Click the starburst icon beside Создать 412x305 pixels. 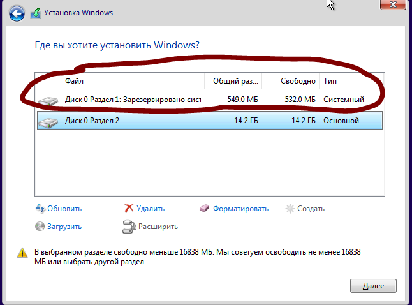pos(290,209)
